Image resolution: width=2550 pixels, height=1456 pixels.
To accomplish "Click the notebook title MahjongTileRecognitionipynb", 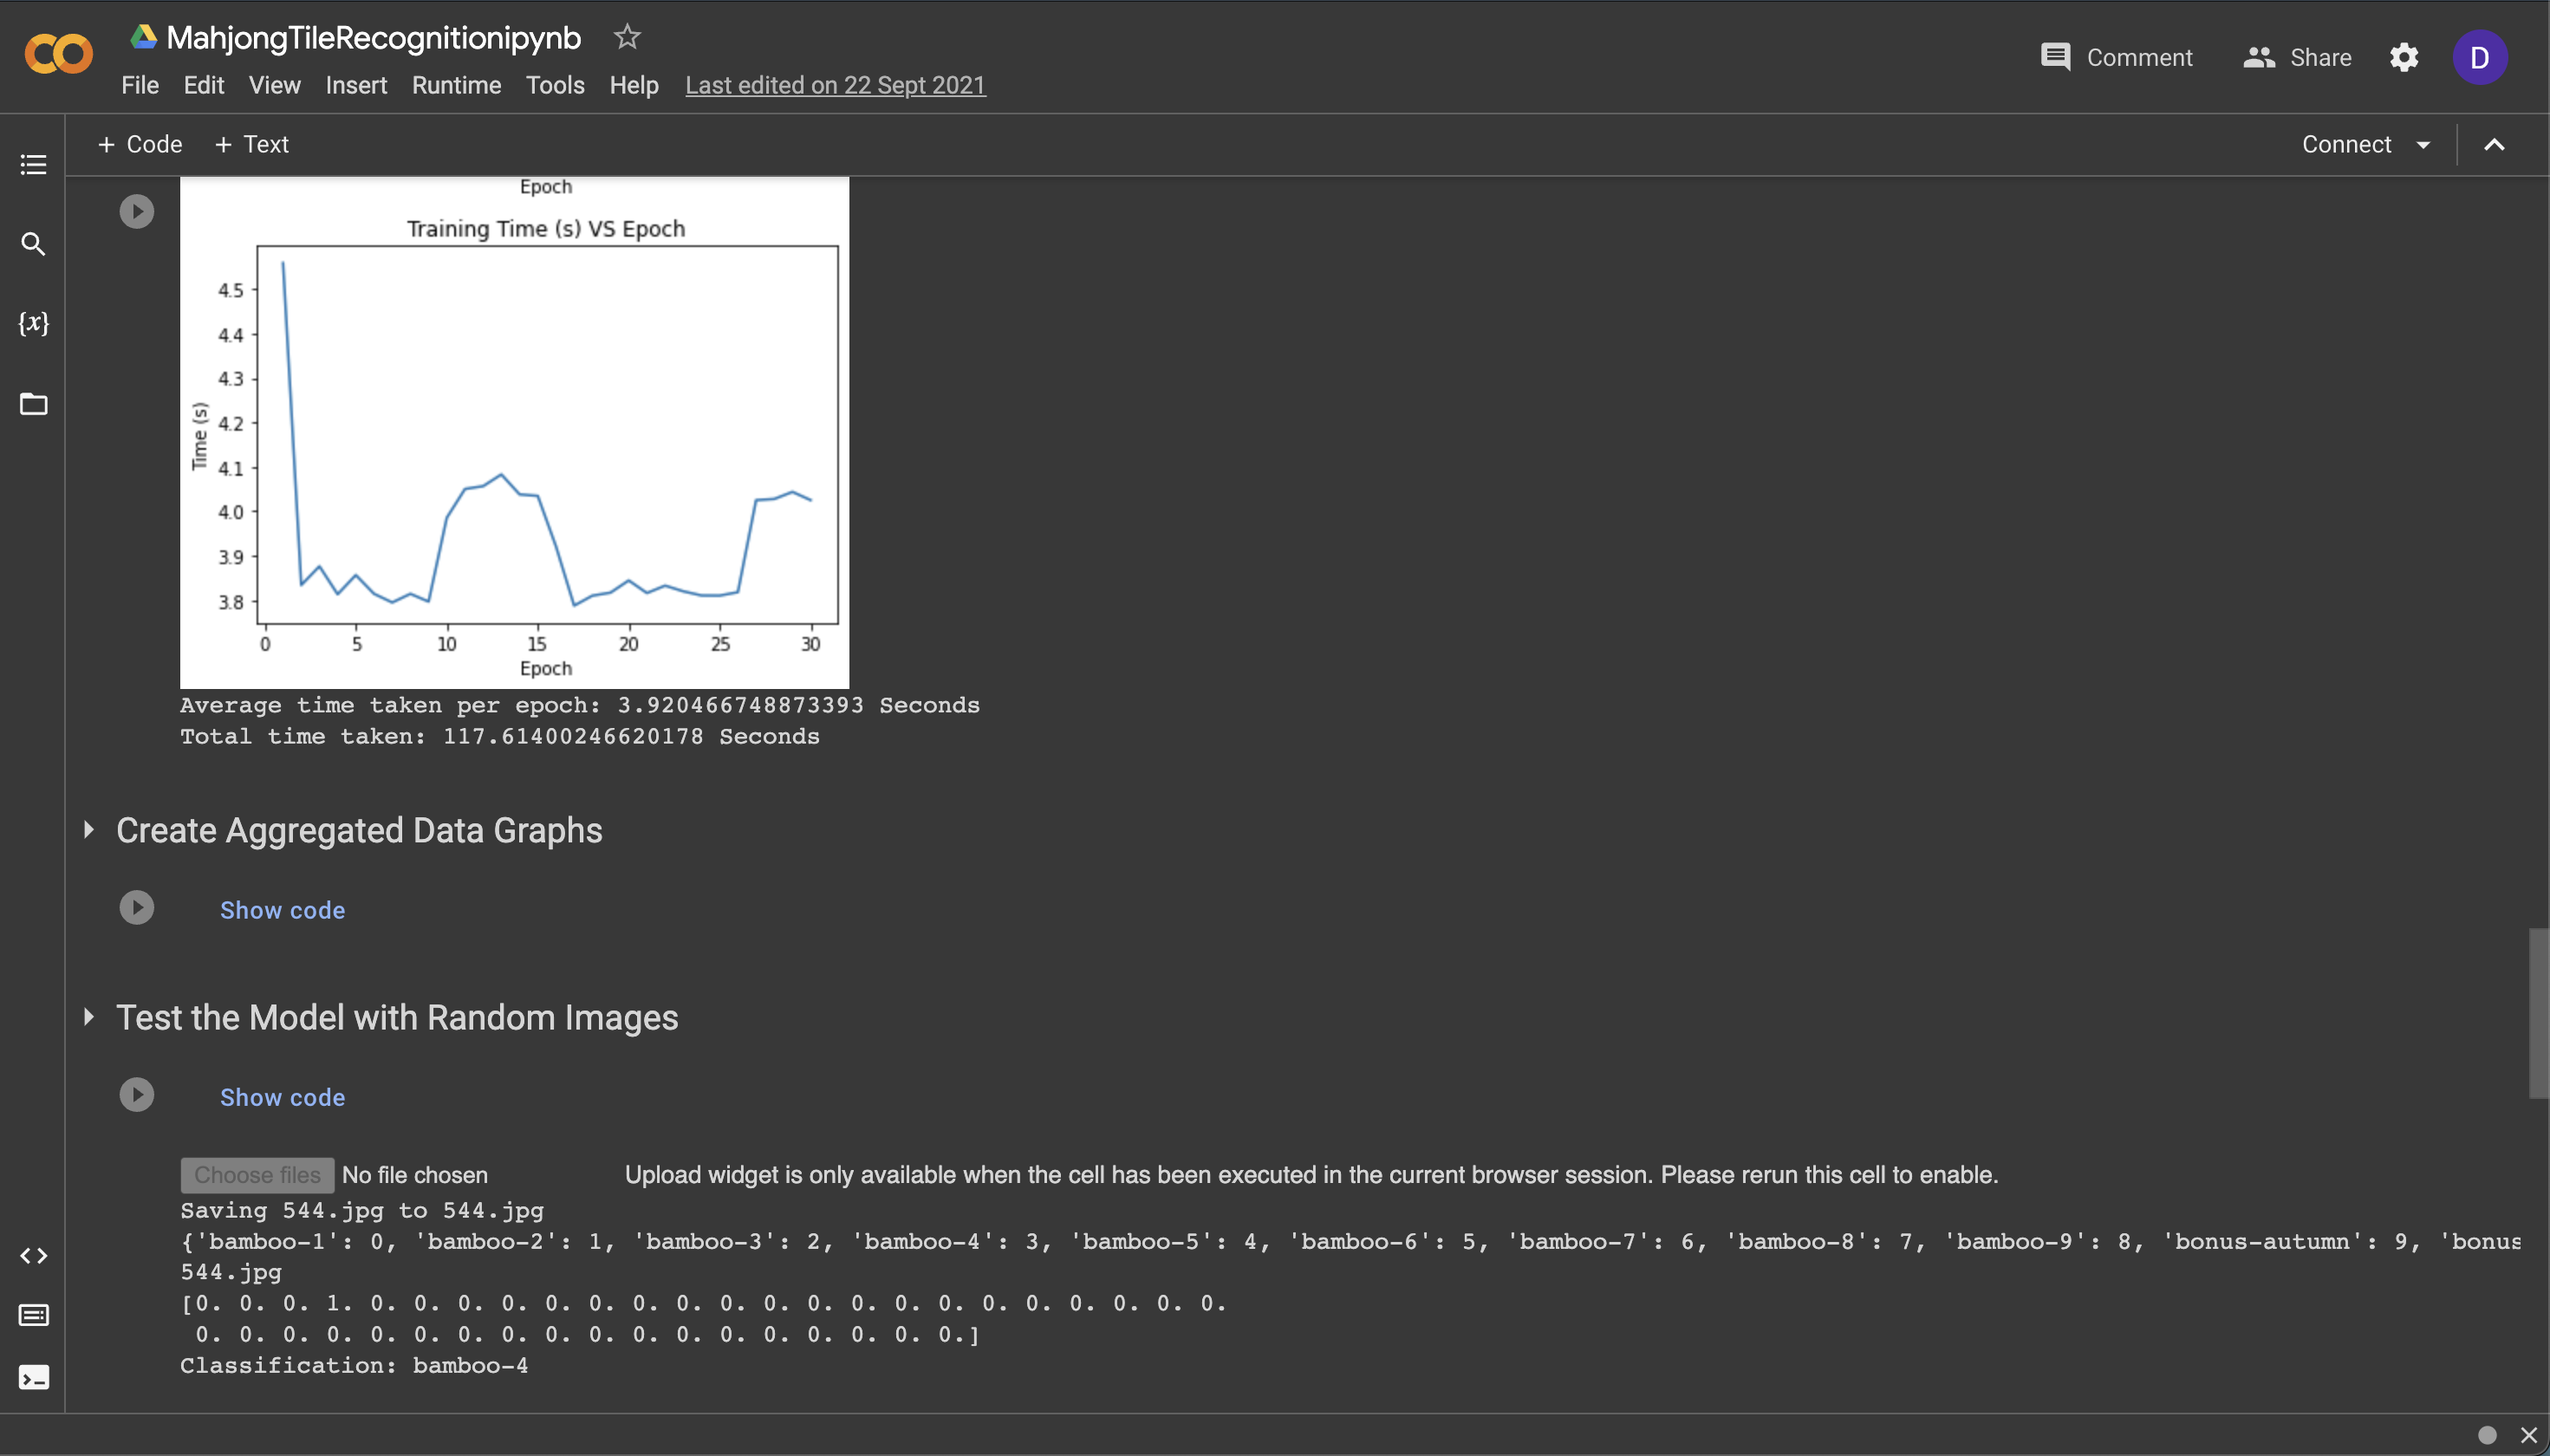I will pyautogui.click(x=373, y=38).
